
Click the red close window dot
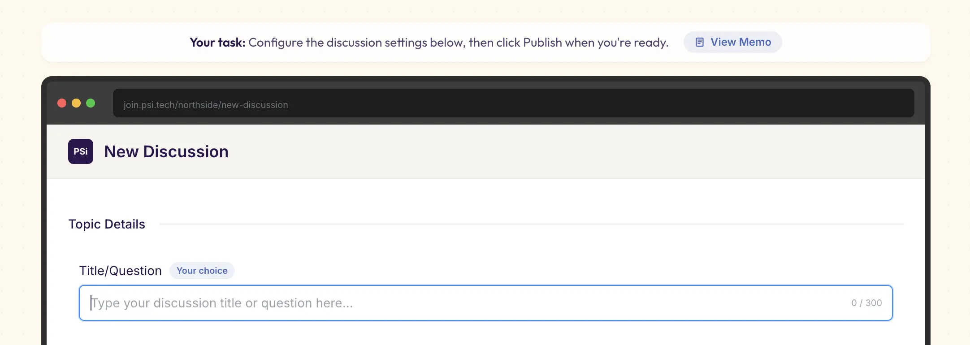click(x=62, y=103)
